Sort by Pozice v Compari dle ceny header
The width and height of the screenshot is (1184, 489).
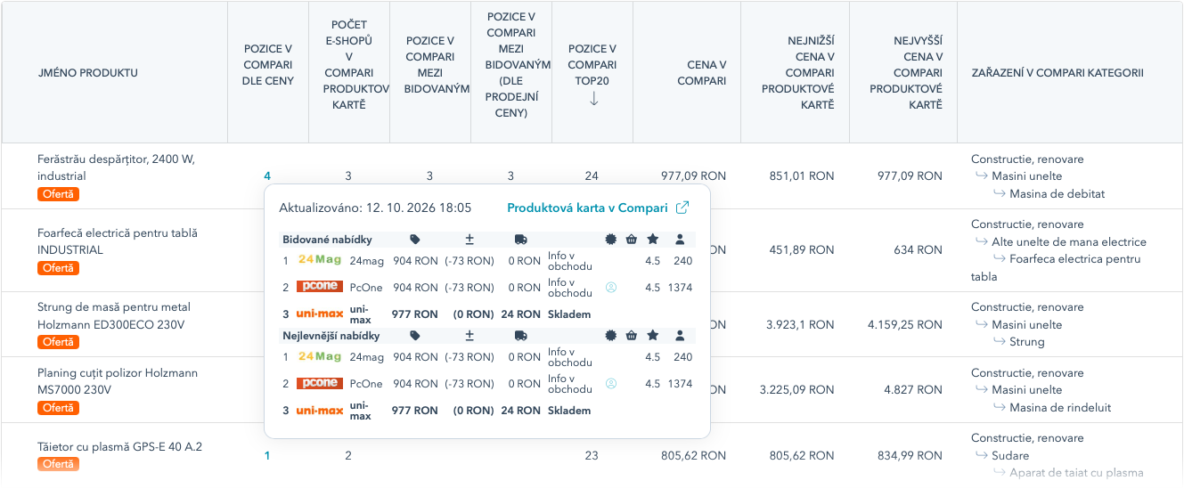(268, 64)
